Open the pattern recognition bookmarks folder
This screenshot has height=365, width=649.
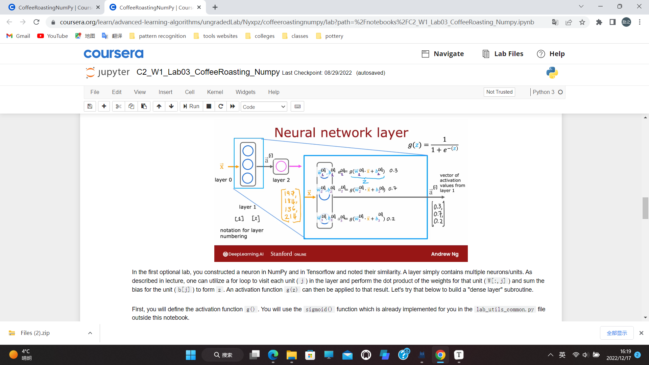coord(158,36)
